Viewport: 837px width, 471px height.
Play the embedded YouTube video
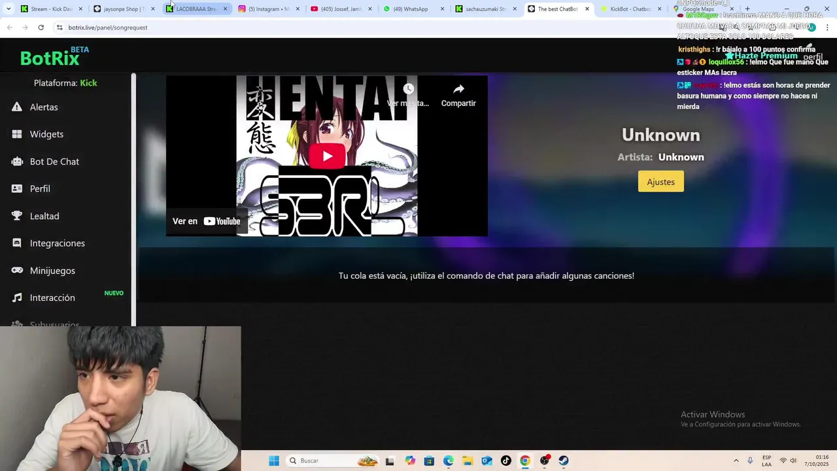[x=327, y=156]
